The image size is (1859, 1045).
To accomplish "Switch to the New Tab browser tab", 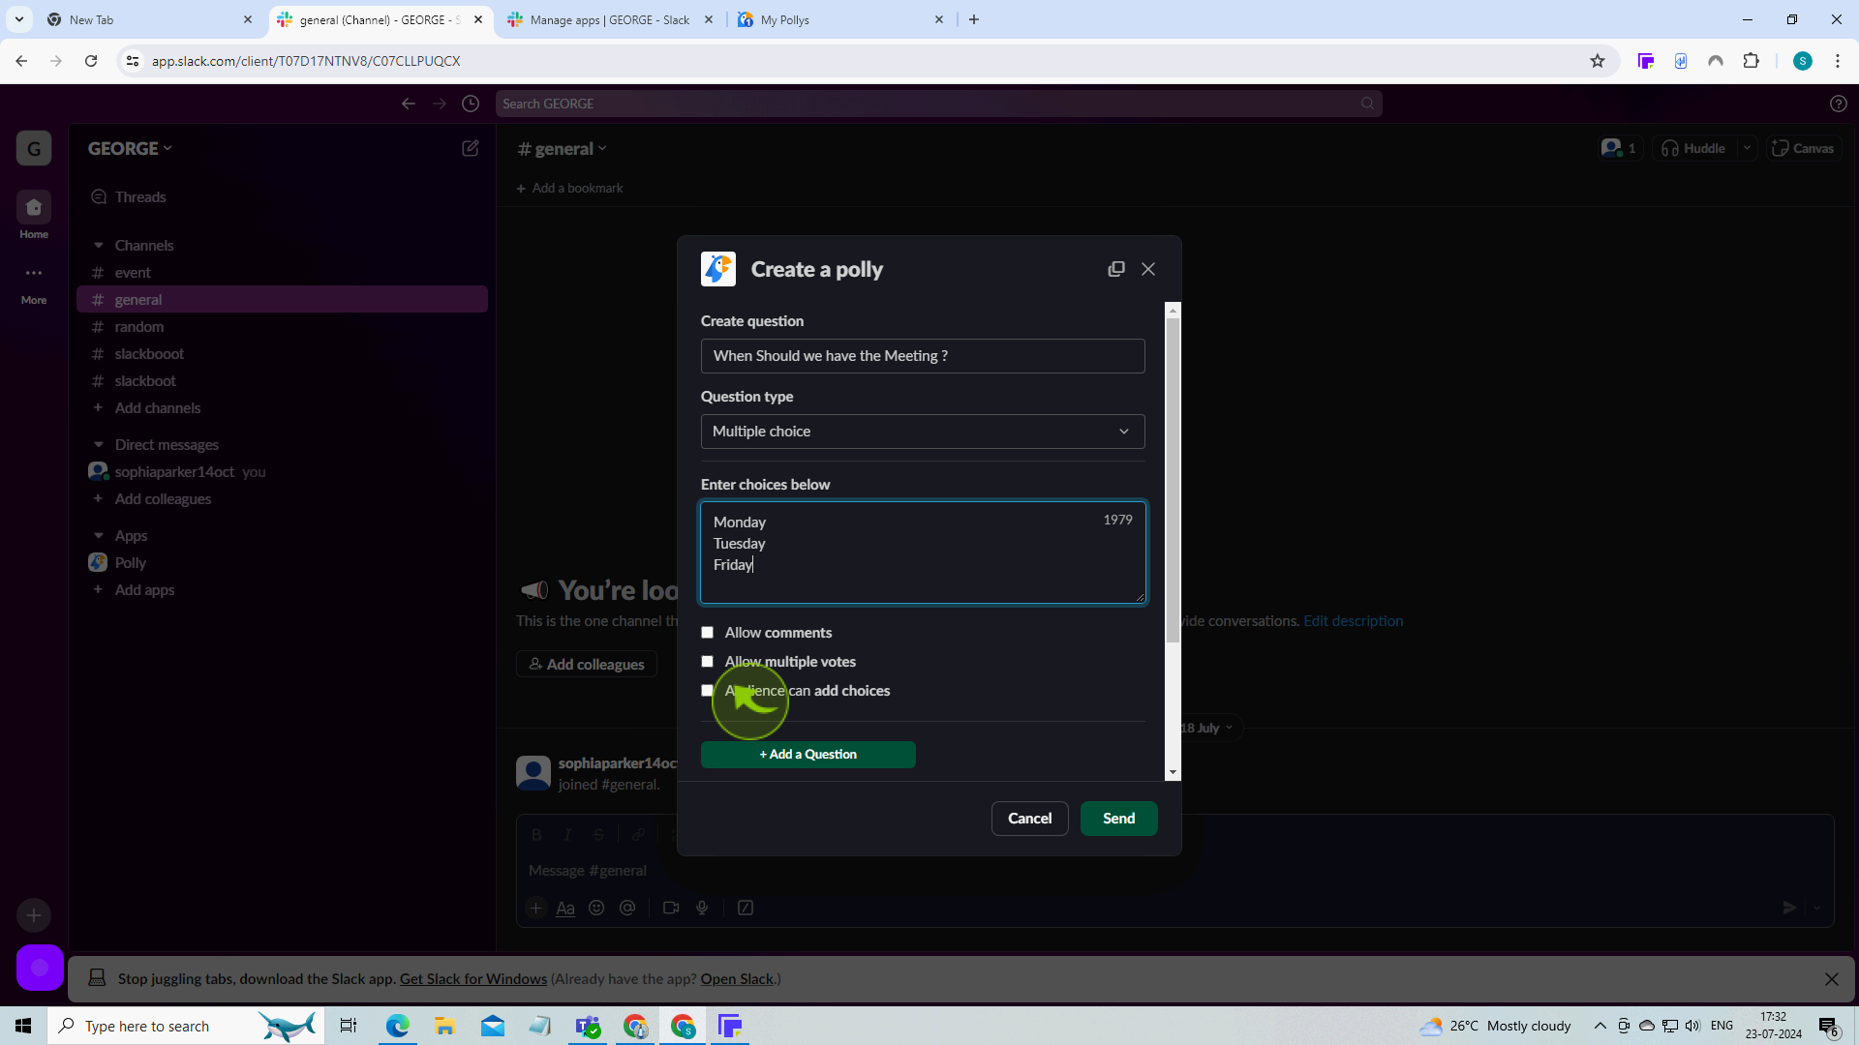I will (x=150, y=19).
